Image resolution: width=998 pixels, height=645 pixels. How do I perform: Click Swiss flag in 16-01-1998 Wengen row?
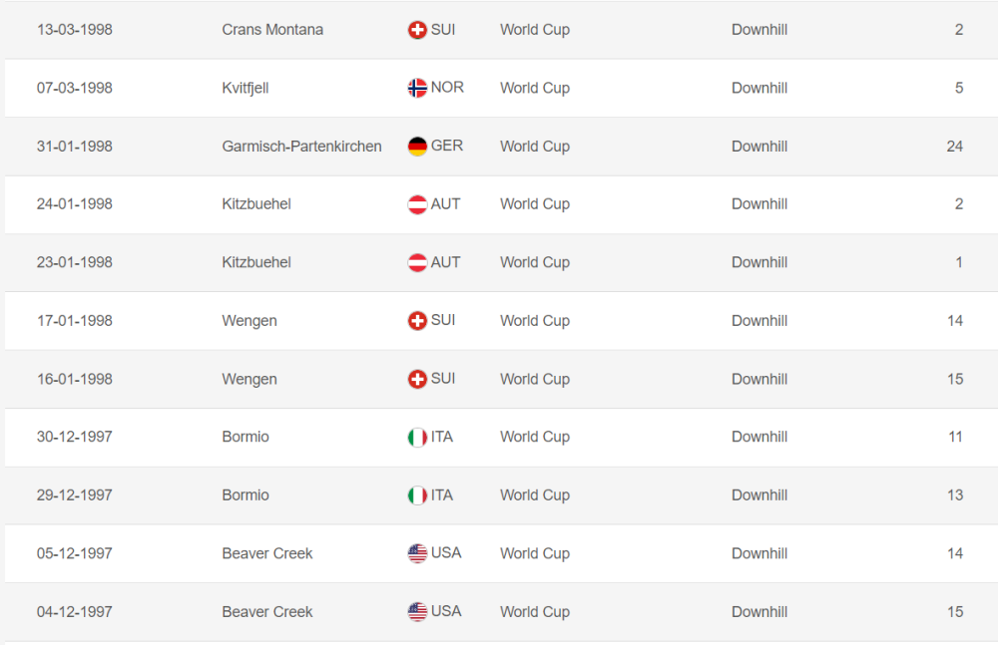pos(417,380)
